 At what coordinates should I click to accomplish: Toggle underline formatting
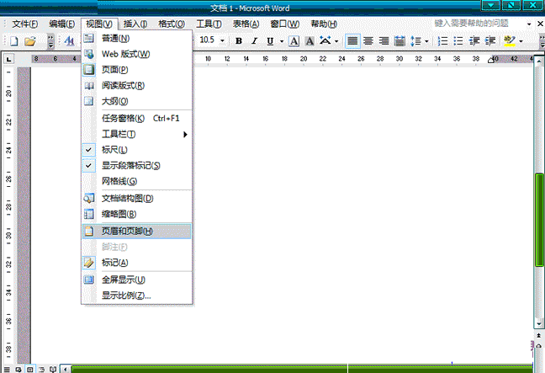click(x=270, y=41)
